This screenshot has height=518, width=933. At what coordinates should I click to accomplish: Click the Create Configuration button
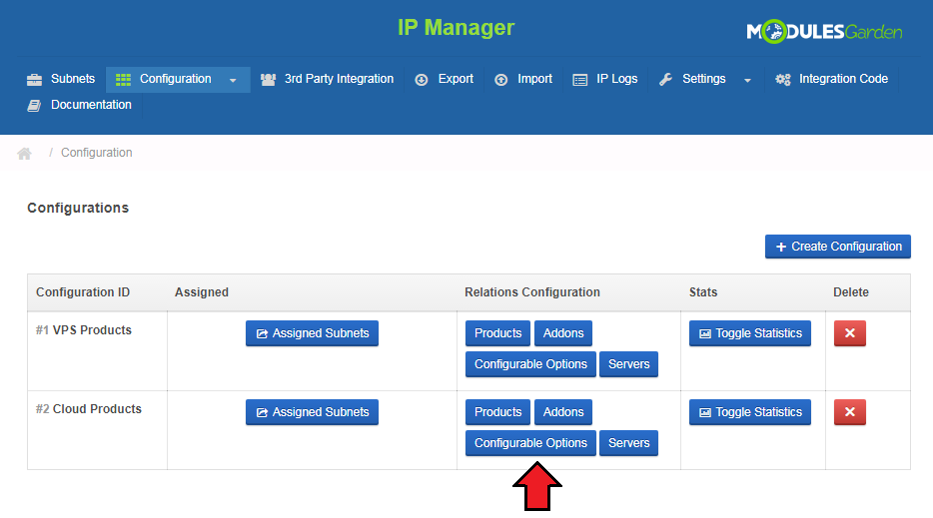(x=838, y=247)
